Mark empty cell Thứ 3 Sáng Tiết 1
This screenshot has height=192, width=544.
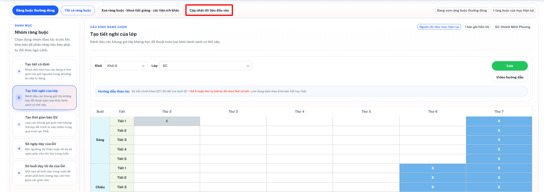click(x=233, y=121)
